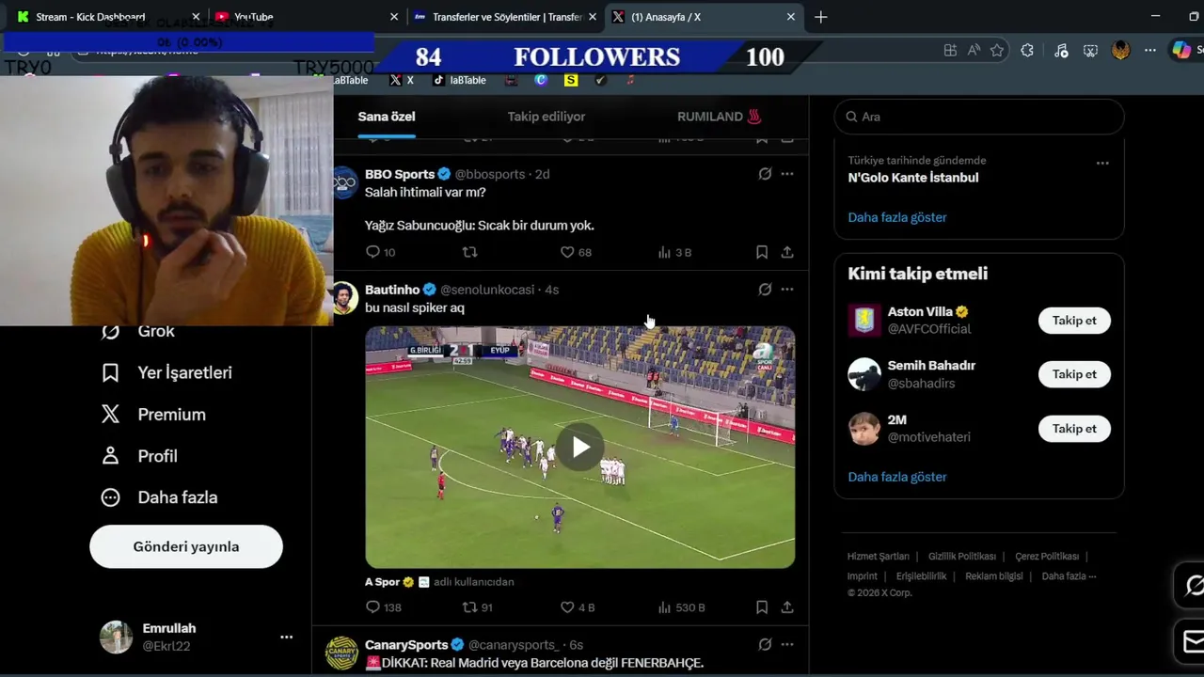Add this page to favorites star
This screenshot has width=1204, height=677.
coord(997,51)
